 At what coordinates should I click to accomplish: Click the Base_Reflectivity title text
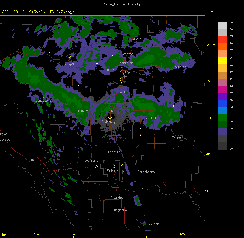tap(122, 4)
